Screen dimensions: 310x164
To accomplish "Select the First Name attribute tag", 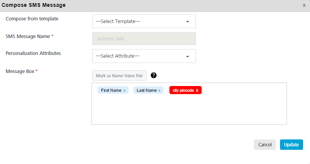I will pyautogui.click(x=111, y=90).
